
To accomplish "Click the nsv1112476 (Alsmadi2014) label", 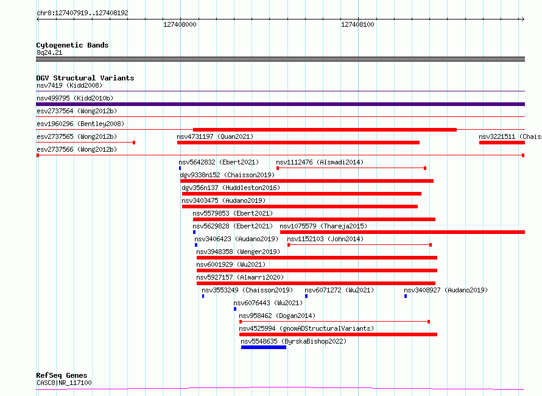I will coord(320,162).
